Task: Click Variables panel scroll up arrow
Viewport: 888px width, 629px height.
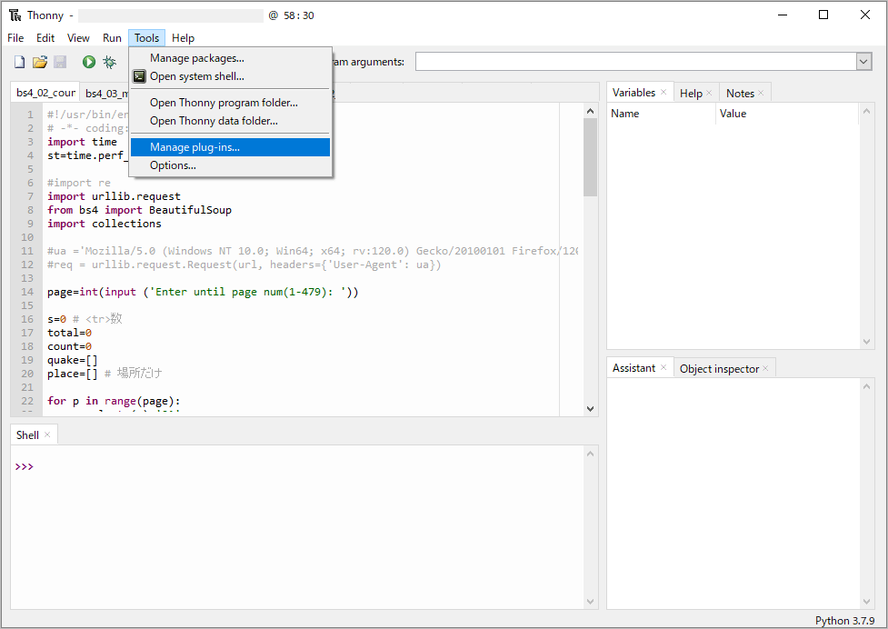Action: click(x=866, y=111)
